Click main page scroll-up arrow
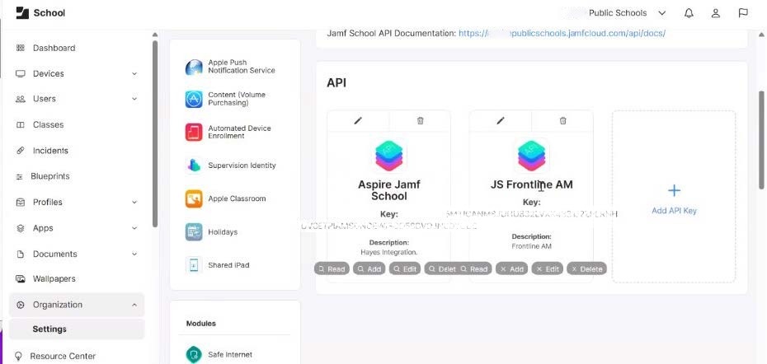 (761, 35)
